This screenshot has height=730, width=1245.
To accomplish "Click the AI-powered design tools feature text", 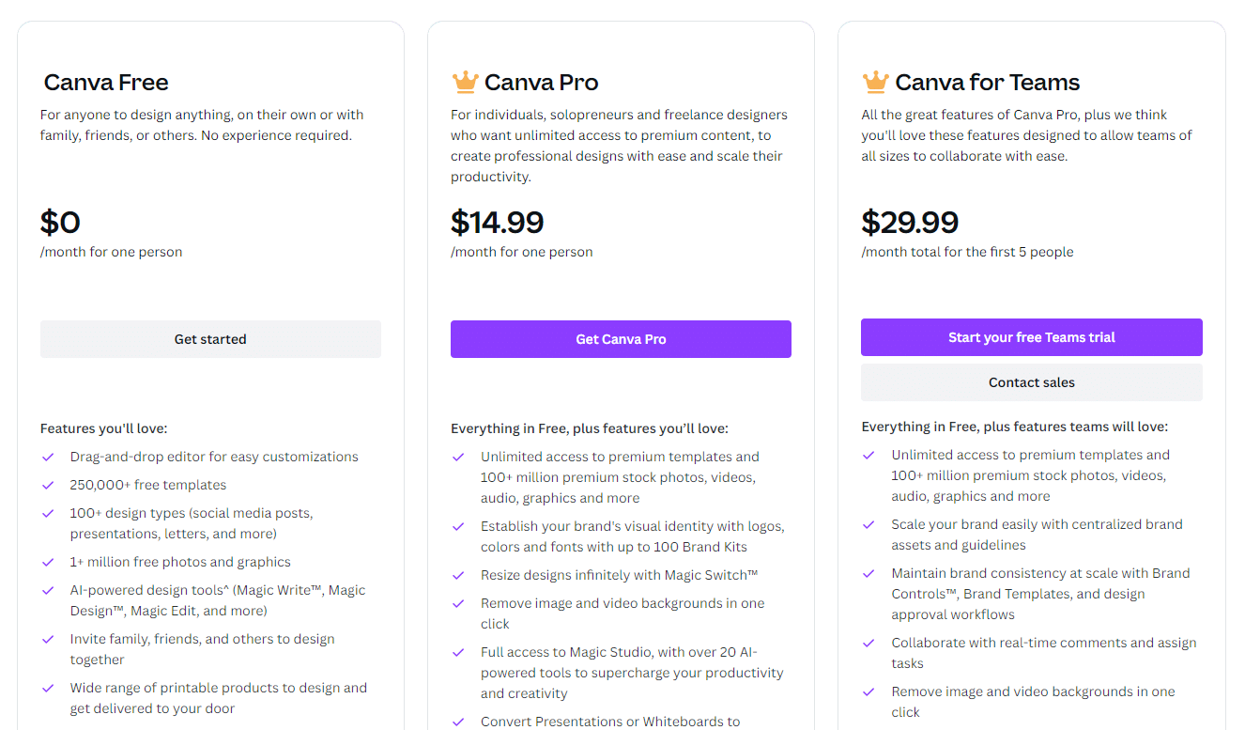I will (217, 600).
